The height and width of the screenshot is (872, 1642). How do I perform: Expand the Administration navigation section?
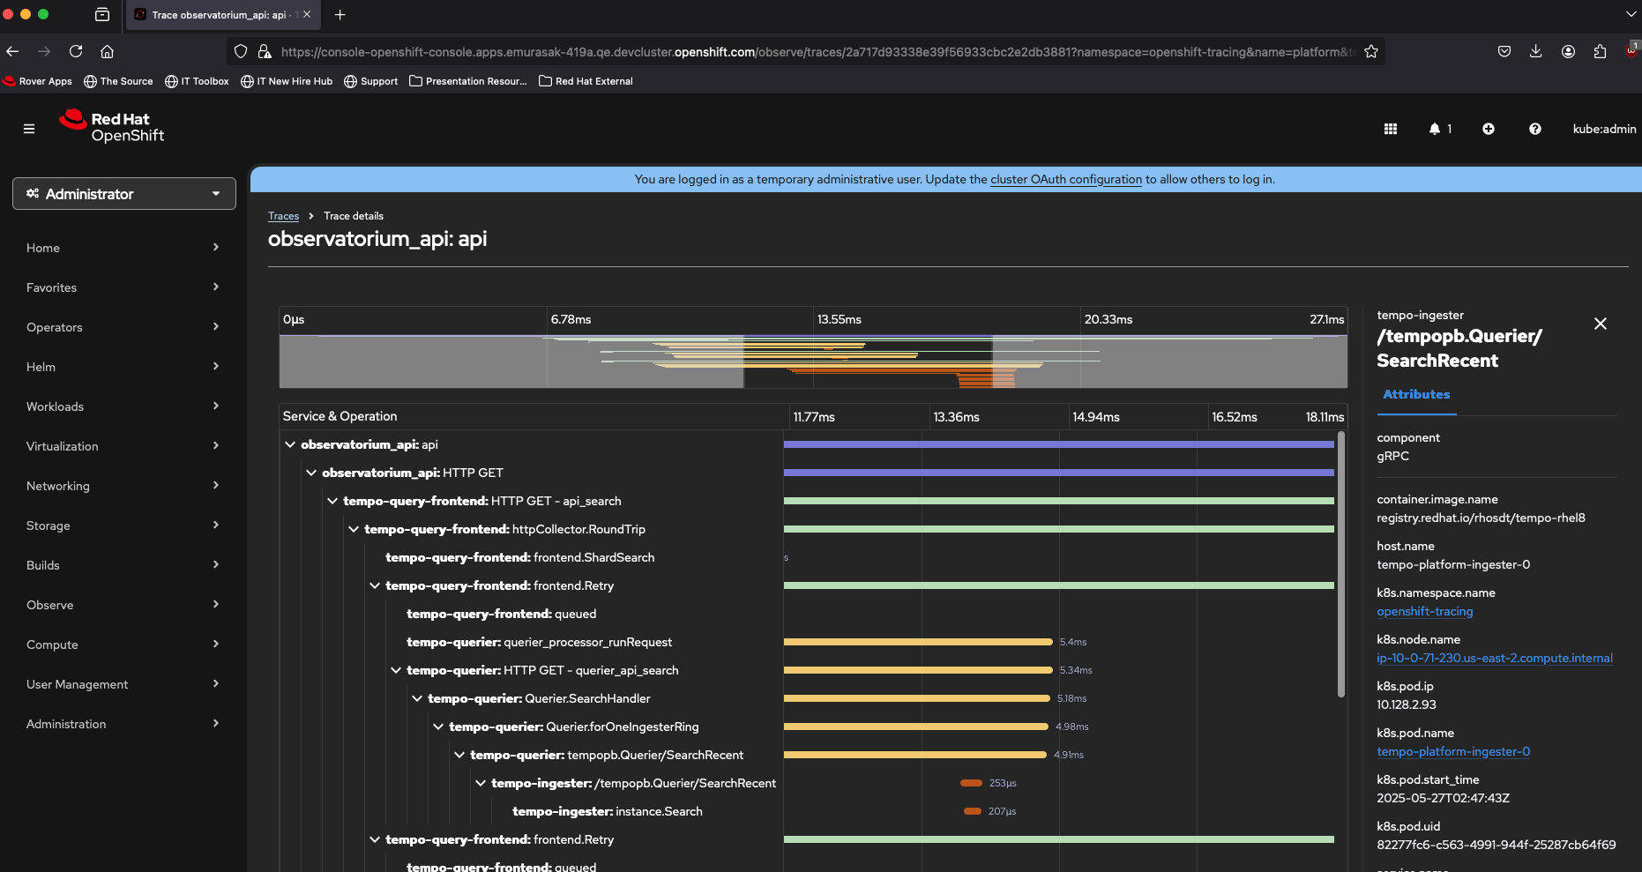[123, 724]
